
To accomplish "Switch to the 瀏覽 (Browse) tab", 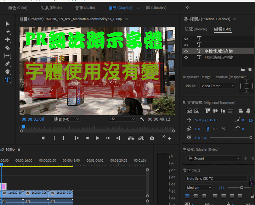I will point(196,29).
